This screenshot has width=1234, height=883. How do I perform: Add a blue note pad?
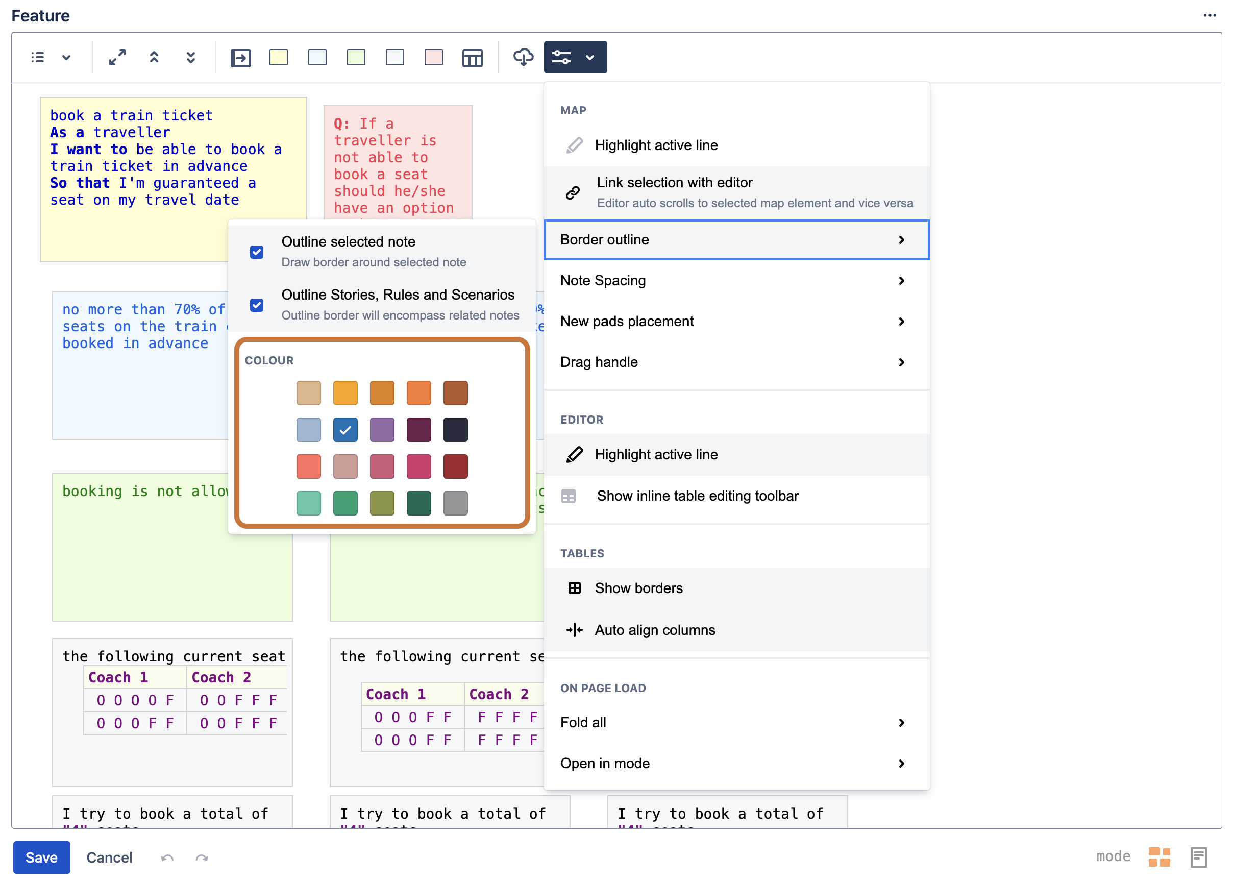[317, 57]
